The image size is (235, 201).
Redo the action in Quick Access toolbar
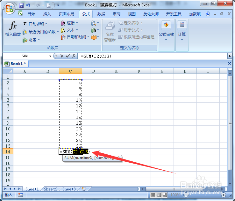(x=38, y=5)
